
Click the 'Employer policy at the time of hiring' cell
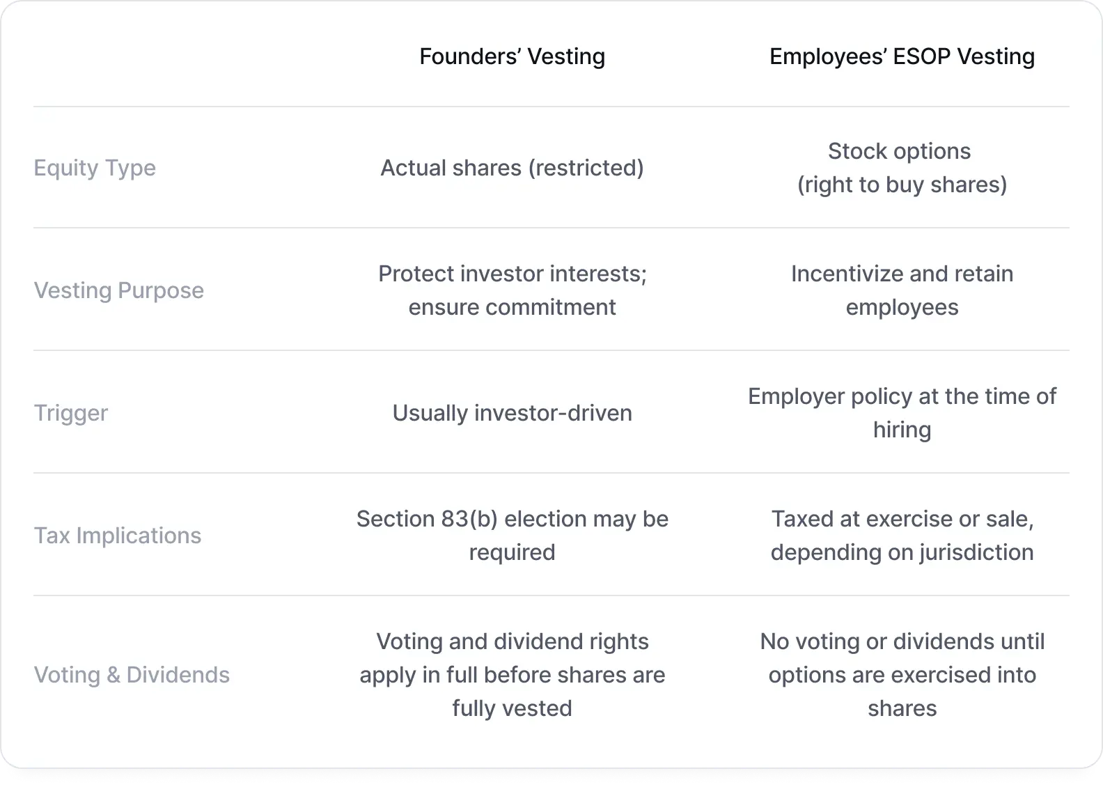pos(902,413)
